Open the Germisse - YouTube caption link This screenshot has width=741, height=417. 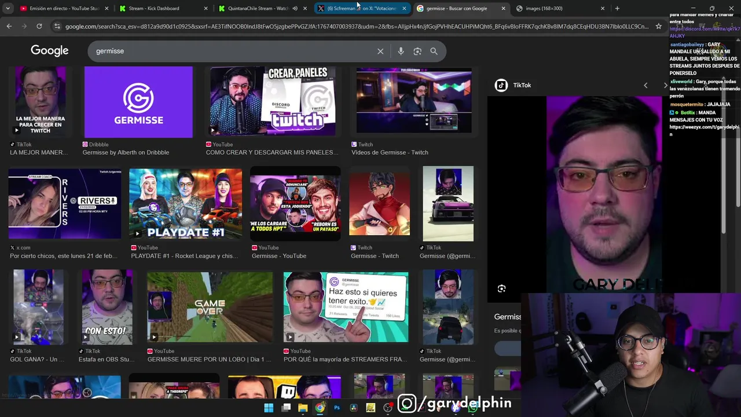click(x=279, y=256)
